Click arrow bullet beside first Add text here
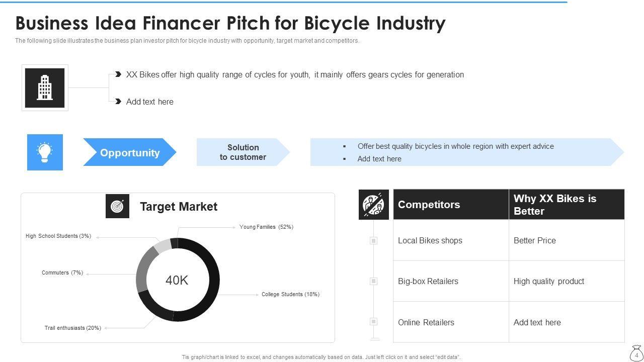The image size is (644, 362). tap(118, 102)
